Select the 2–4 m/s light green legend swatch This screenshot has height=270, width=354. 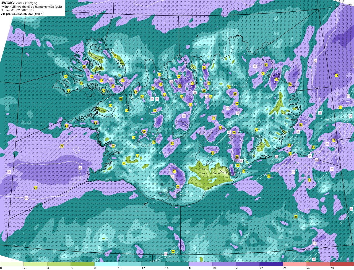pos(35,264)
